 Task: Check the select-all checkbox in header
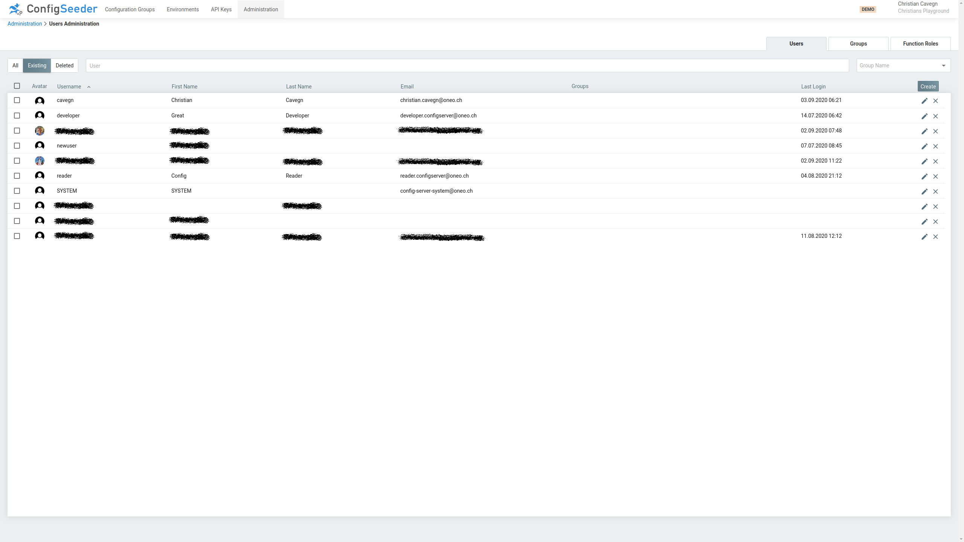17,86
